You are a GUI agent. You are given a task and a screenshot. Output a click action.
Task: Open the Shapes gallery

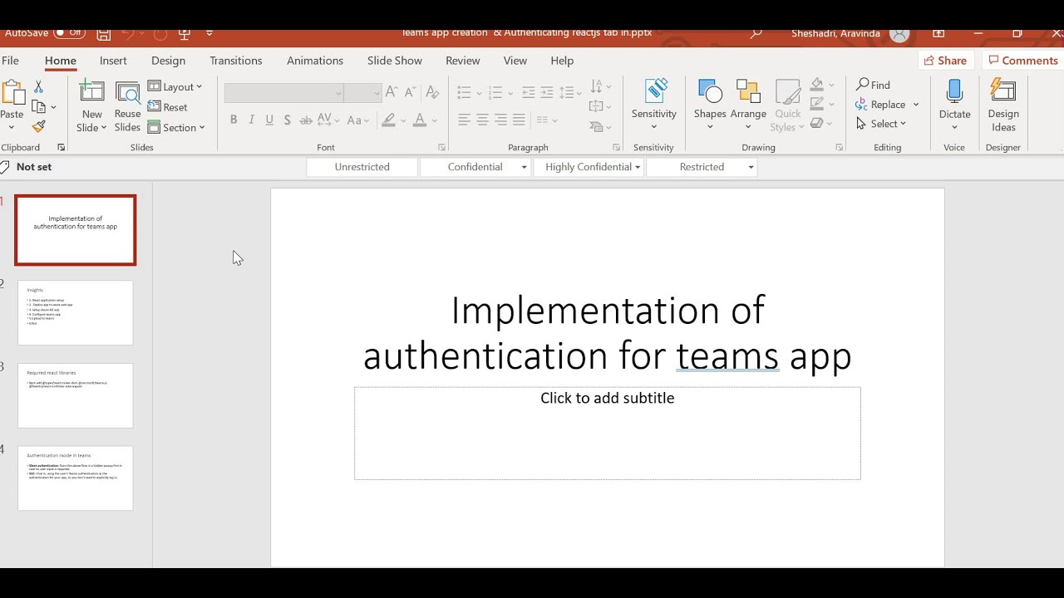(x=710, y=105)
